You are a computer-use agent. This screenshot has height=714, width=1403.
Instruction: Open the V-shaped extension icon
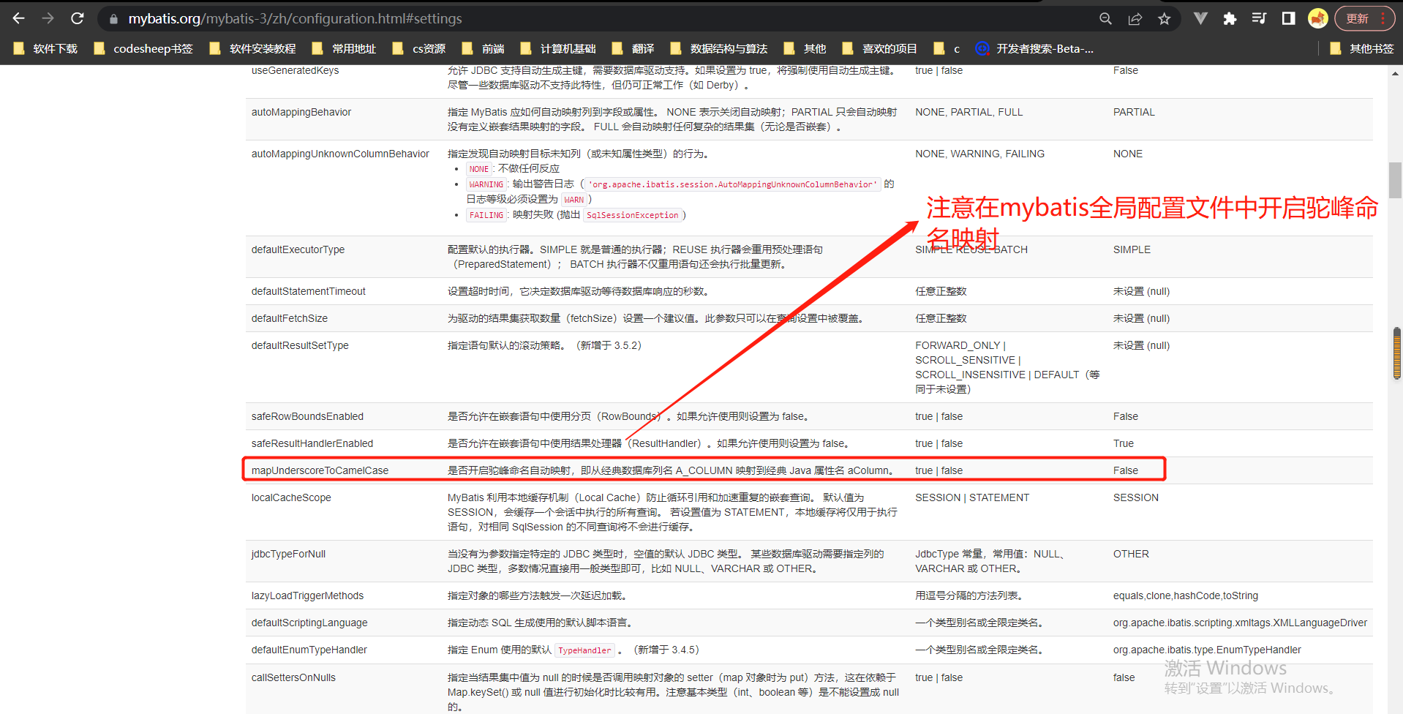1200,18
